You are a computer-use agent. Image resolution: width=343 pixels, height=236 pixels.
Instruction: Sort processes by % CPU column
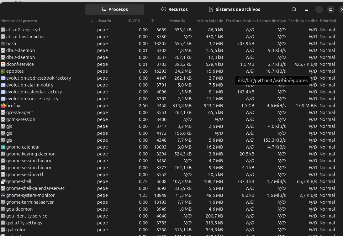click(x=134, y=21)
